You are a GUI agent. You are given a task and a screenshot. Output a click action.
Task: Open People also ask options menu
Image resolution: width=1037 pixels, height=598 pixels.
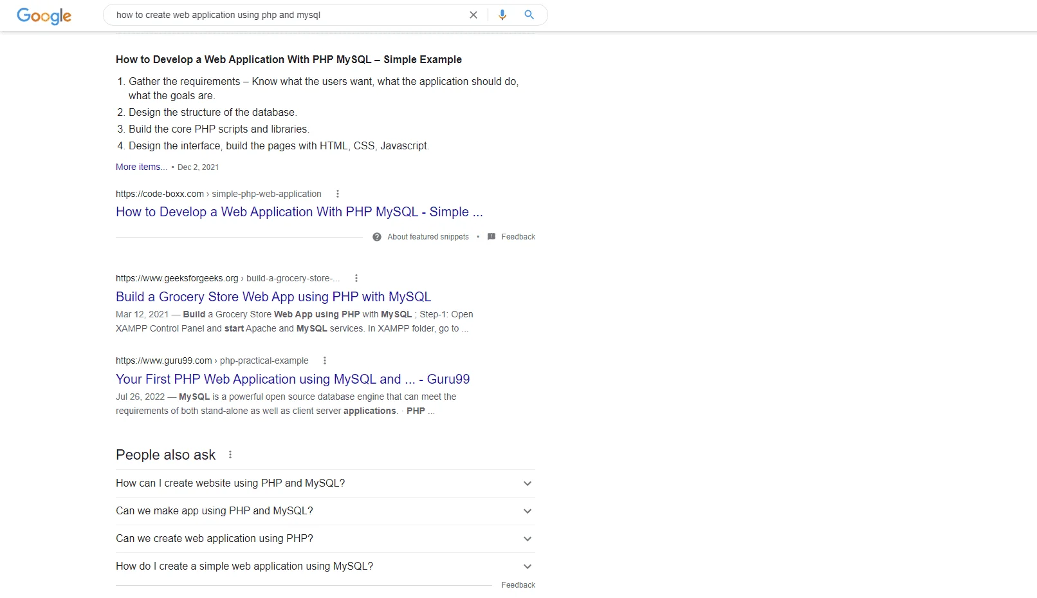(230, 454)
